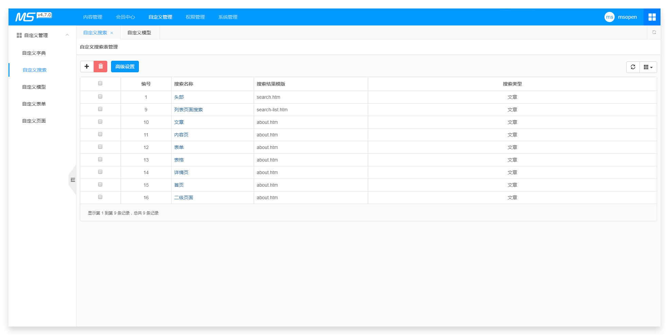Switch to the 自定义搜索 tab
Viewport: 669px width, 335px height.
95,33
